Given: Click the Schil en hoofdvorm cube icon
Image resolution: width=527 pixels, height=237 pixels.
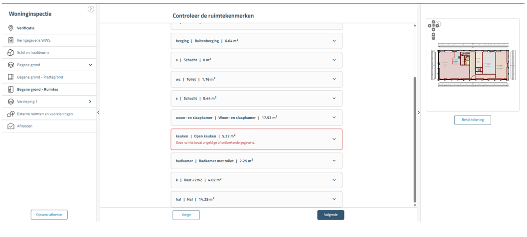Looking at the screenshot, I should tap(11, 53).
